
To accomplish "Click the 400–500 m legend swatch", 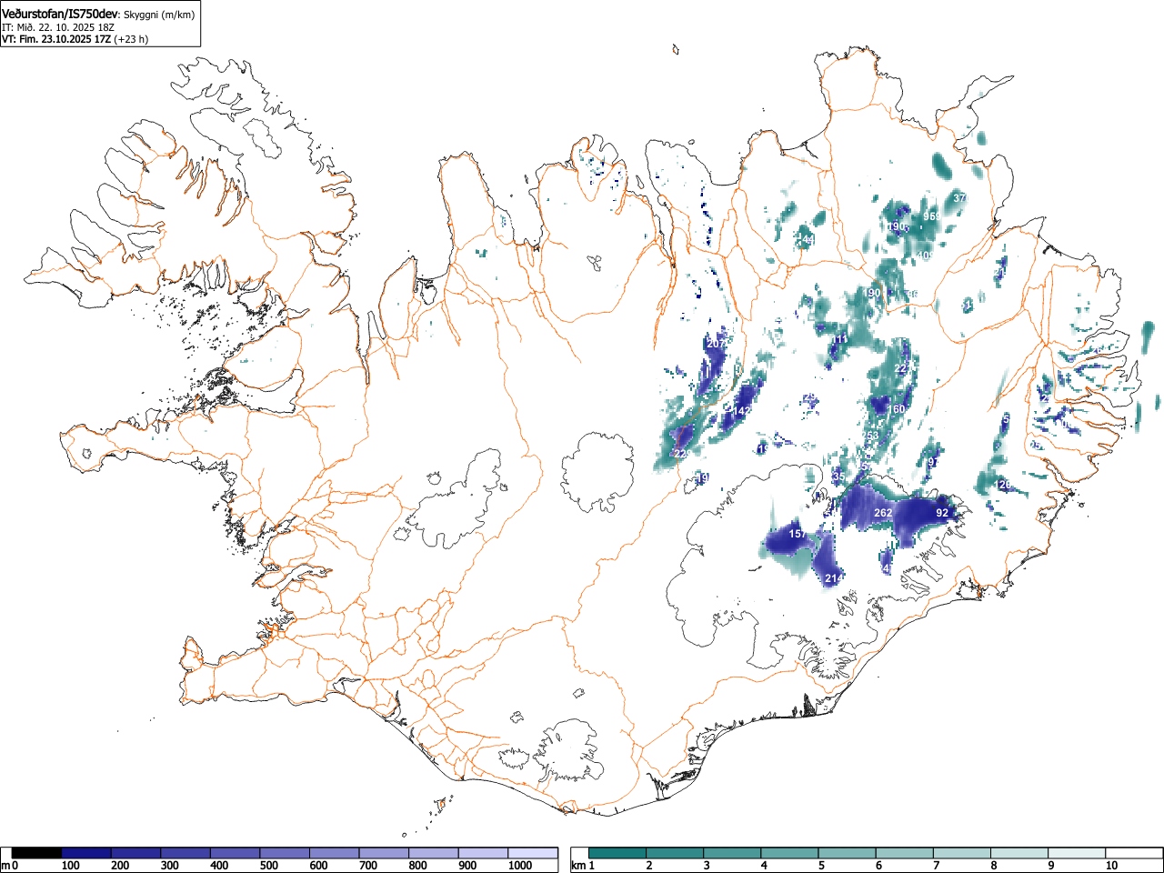I will coord(236,853).
